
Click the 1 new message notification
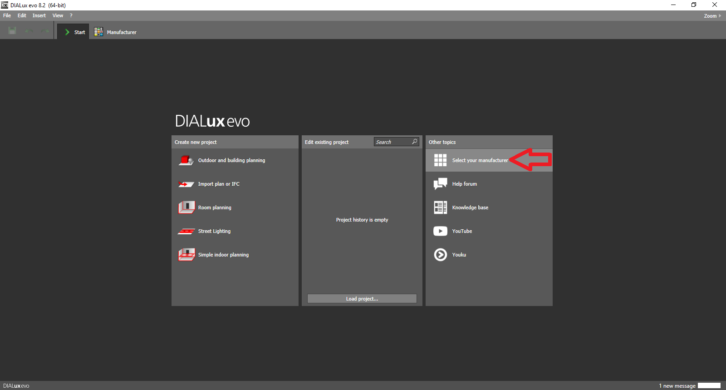pos(677,386)
